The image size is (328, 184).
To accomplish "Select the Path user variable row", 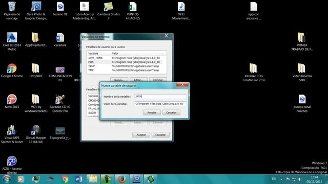I will point(127,62).
